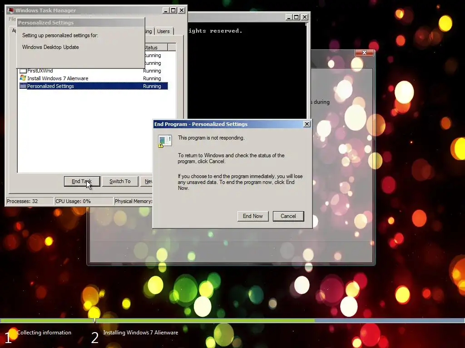Click Cancel in End Program dialog
This screenshot has height=348, width=465.
pyautogui.click(x=288, y=216)
